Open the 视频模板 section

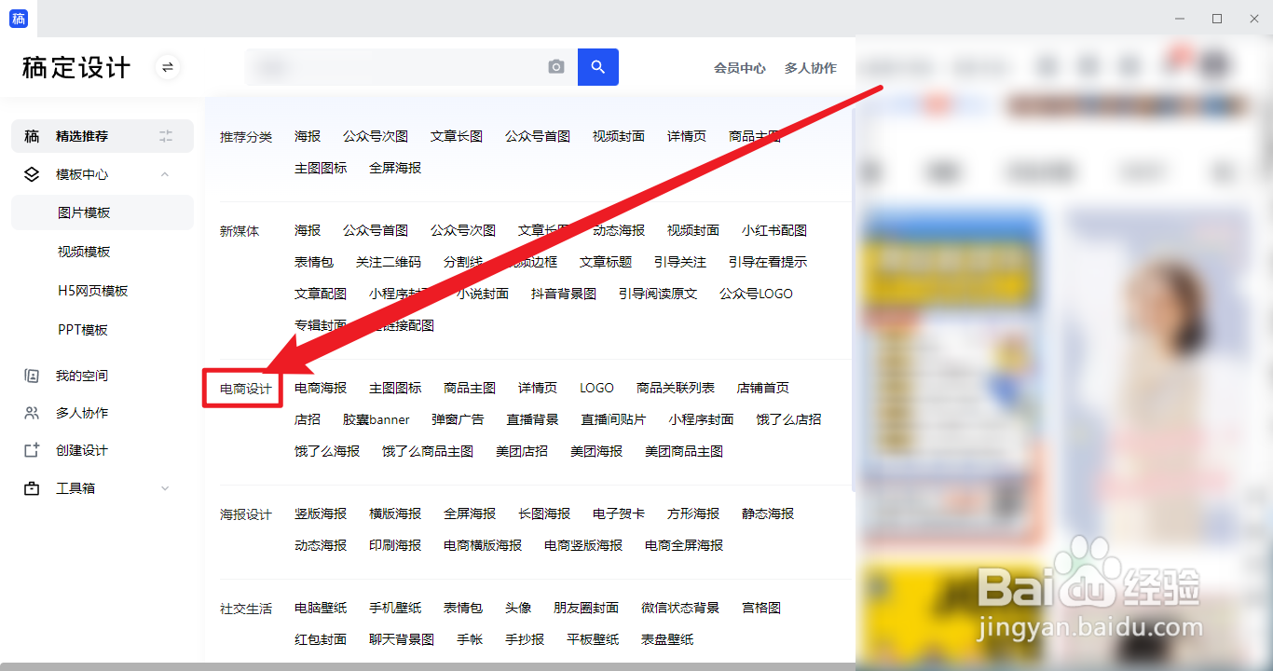point(82,251)
